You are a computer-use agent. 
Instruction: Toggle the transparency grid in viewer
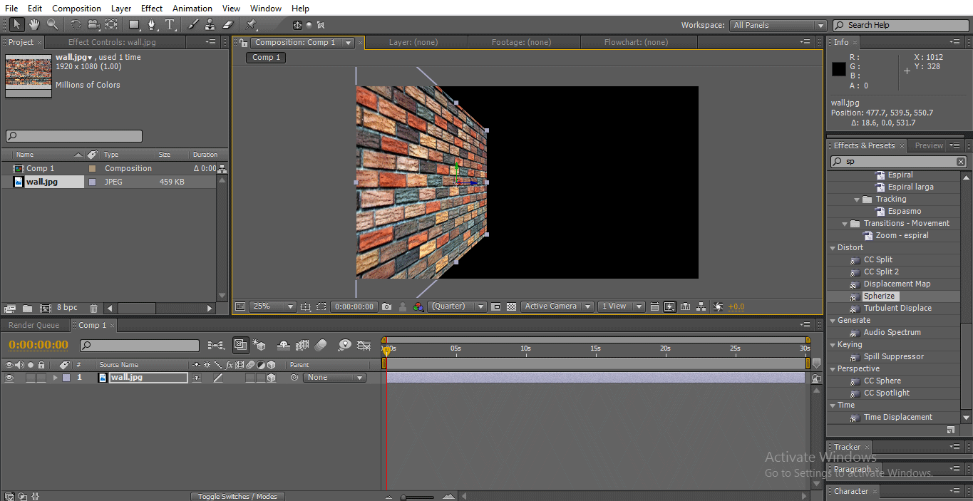pos(511,306)
